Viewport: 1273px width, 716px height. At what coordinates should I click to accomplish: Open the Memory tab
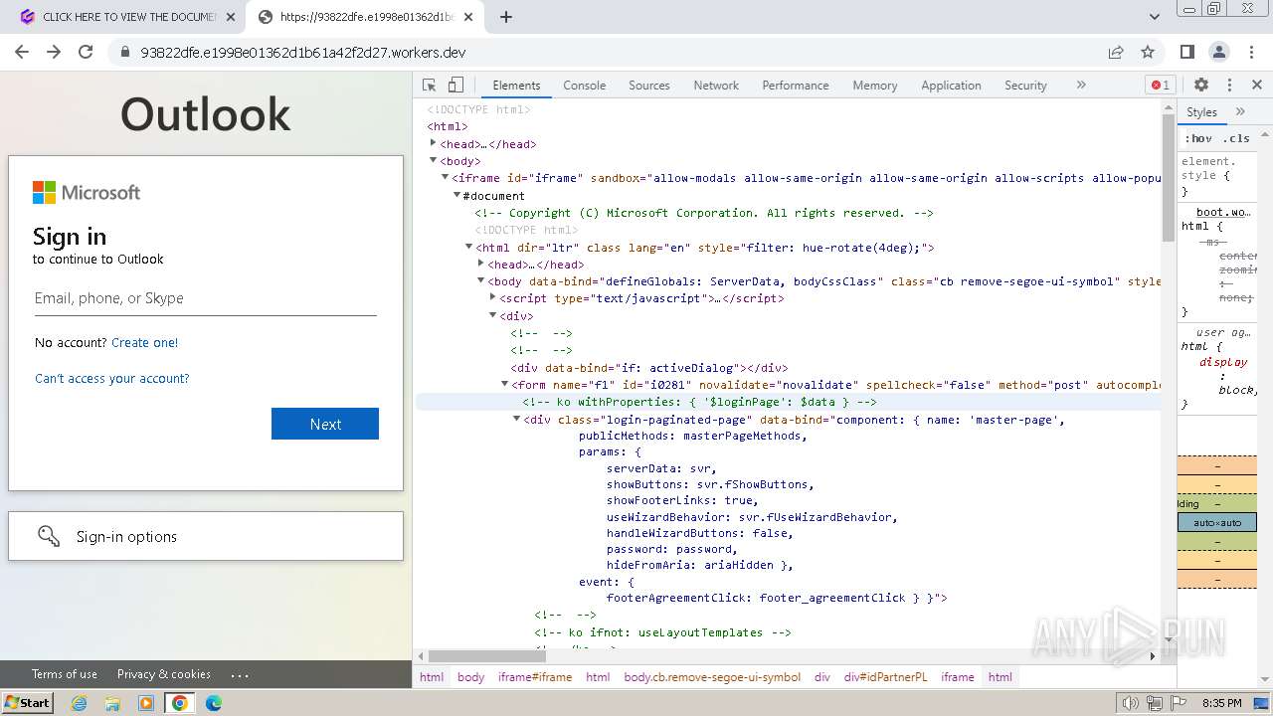coord(874,86)
